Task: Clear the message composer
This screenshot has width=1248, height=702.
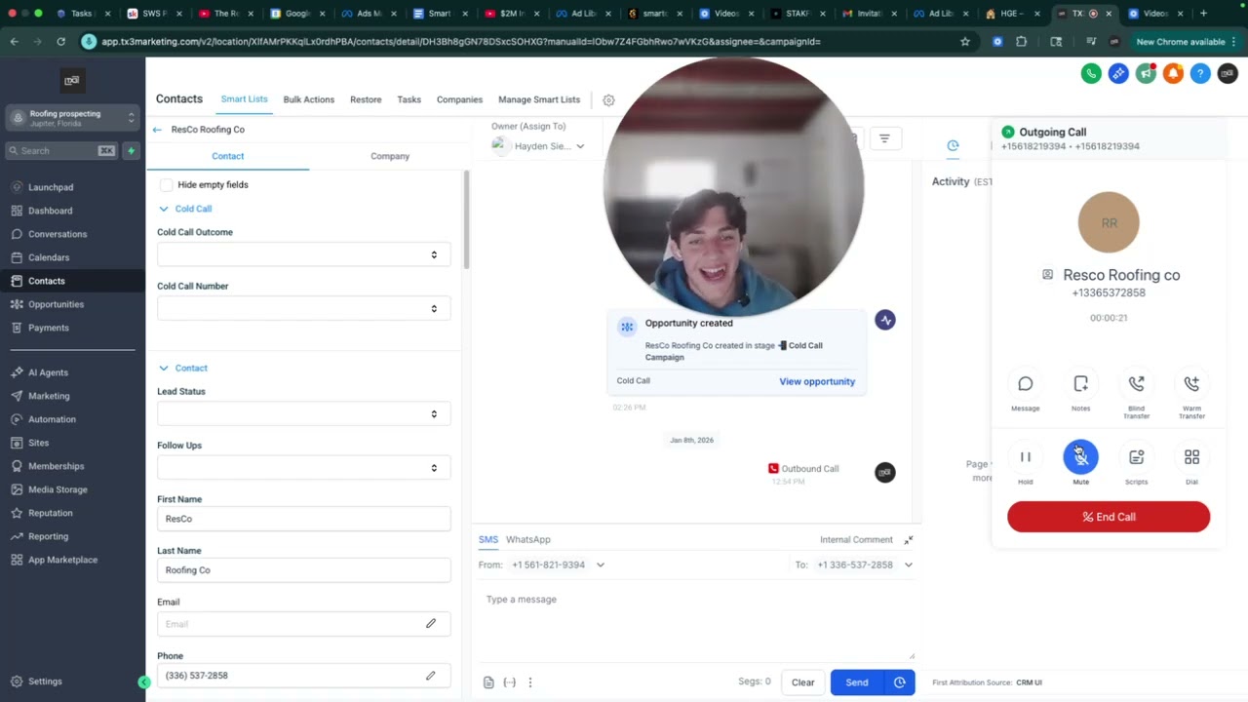Action: coord(802,682)
